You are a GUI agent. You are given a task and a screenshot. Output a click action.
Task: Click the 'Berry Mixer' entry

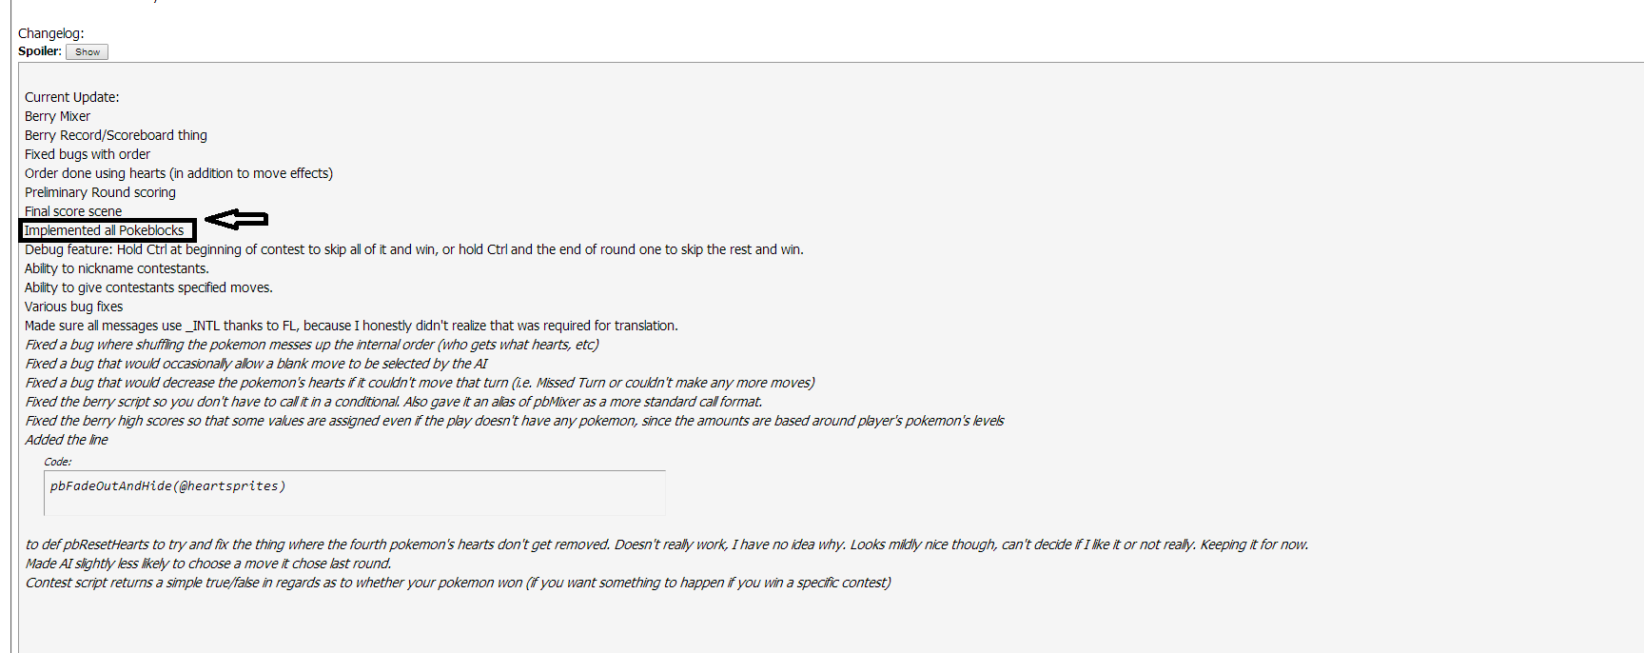(x=57, y=116)
